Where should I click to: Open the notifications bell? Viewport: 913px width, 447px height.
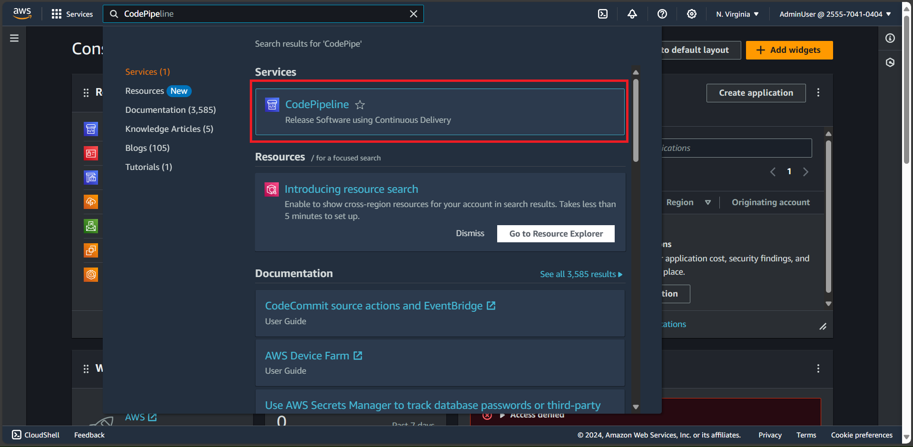tap(632, 14)
